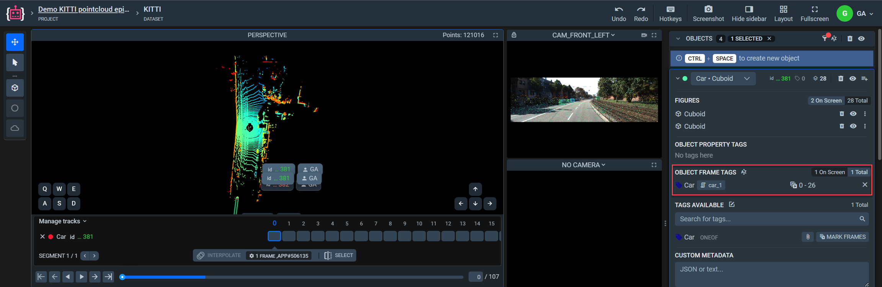Open the Hotkeys keyboard panel
The width and height of the screenshot is (882, 287).
coord(670,10)
